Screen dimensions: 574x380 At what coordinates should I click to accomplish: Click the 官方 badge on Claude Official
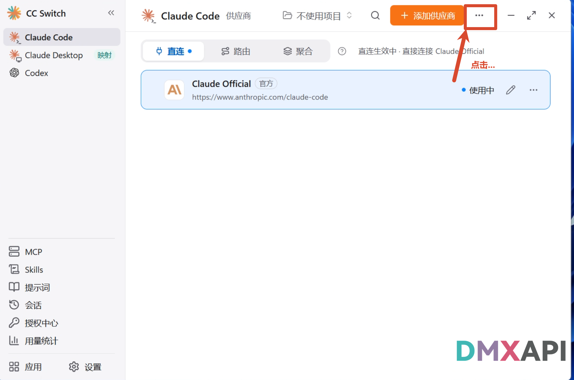coord(266,83)
